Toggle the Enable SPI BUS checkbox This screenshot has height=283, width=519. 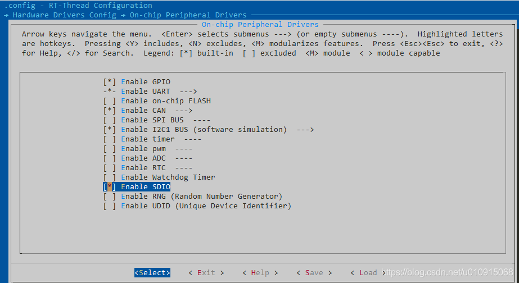point(110,120)
